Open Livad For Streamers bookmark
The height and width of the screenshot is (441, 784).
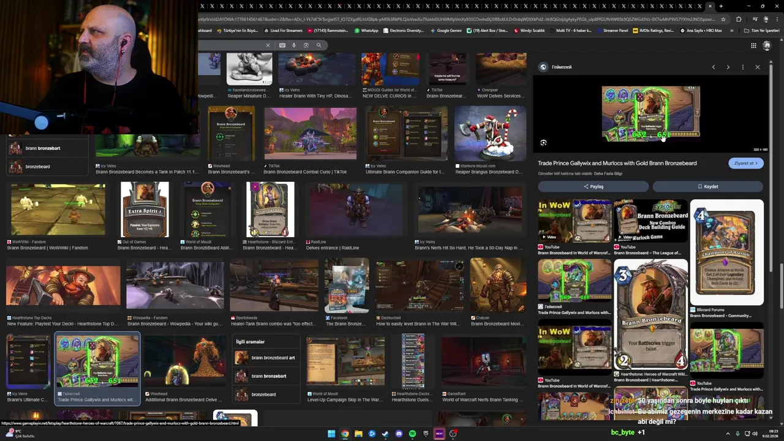click(x=283, y=31)
